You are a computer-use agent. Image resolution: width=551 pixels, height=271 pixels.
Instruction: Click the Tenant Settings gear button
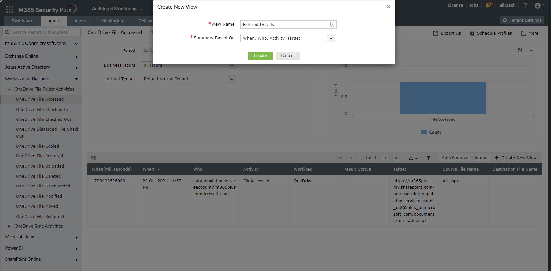[x=522, y=20]
